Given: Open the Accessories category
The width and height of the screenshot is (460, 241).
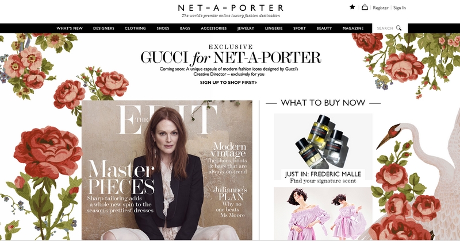Looking at the screenshot, I should click(x=213, y=29).
